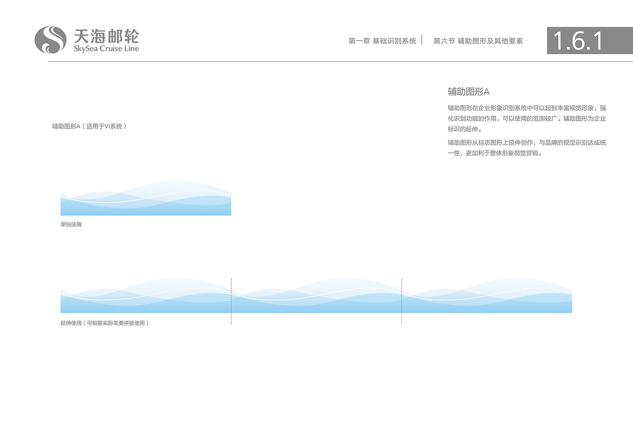This screenshot has height=447, width=633.
Task: Select the 第六节 辅助图形及其他要素 heading
Action: (x=478, y=41)
